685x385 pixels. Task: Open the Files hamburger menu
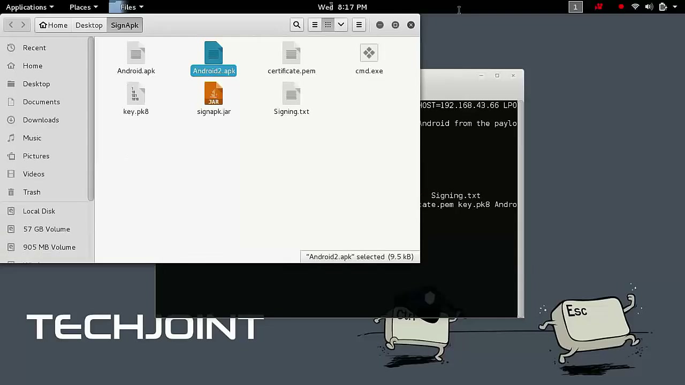(359, 25)
